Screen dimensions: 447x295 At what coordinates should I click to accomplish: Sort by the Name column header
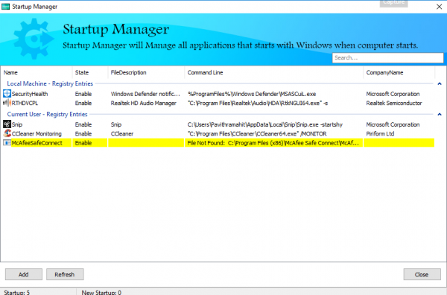point(37,72)
